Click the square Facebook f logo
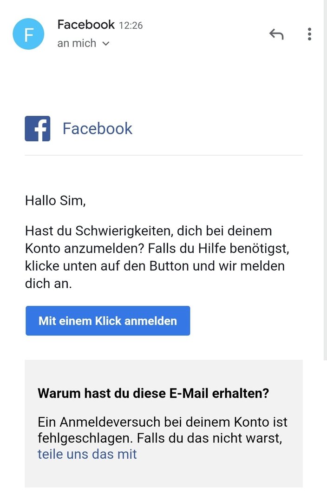Viewport: 327px width, 502px height. pos(38,128)
